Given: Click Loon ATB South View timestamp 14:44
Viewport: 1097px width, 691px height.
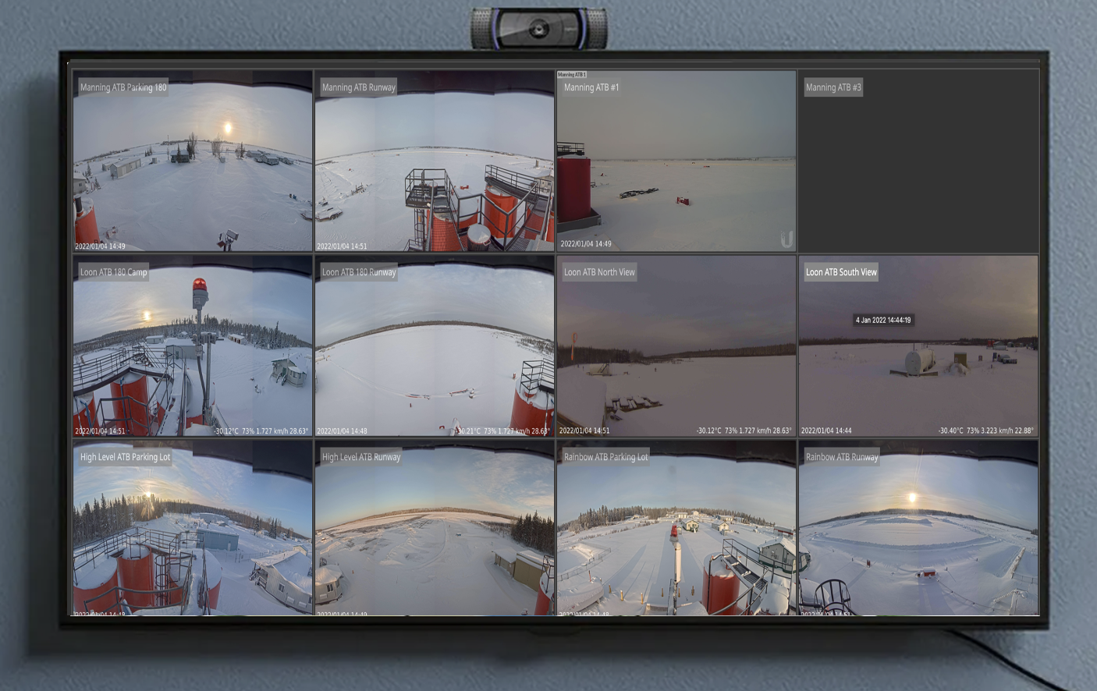Looking at the screenshot, I should 826,431.
